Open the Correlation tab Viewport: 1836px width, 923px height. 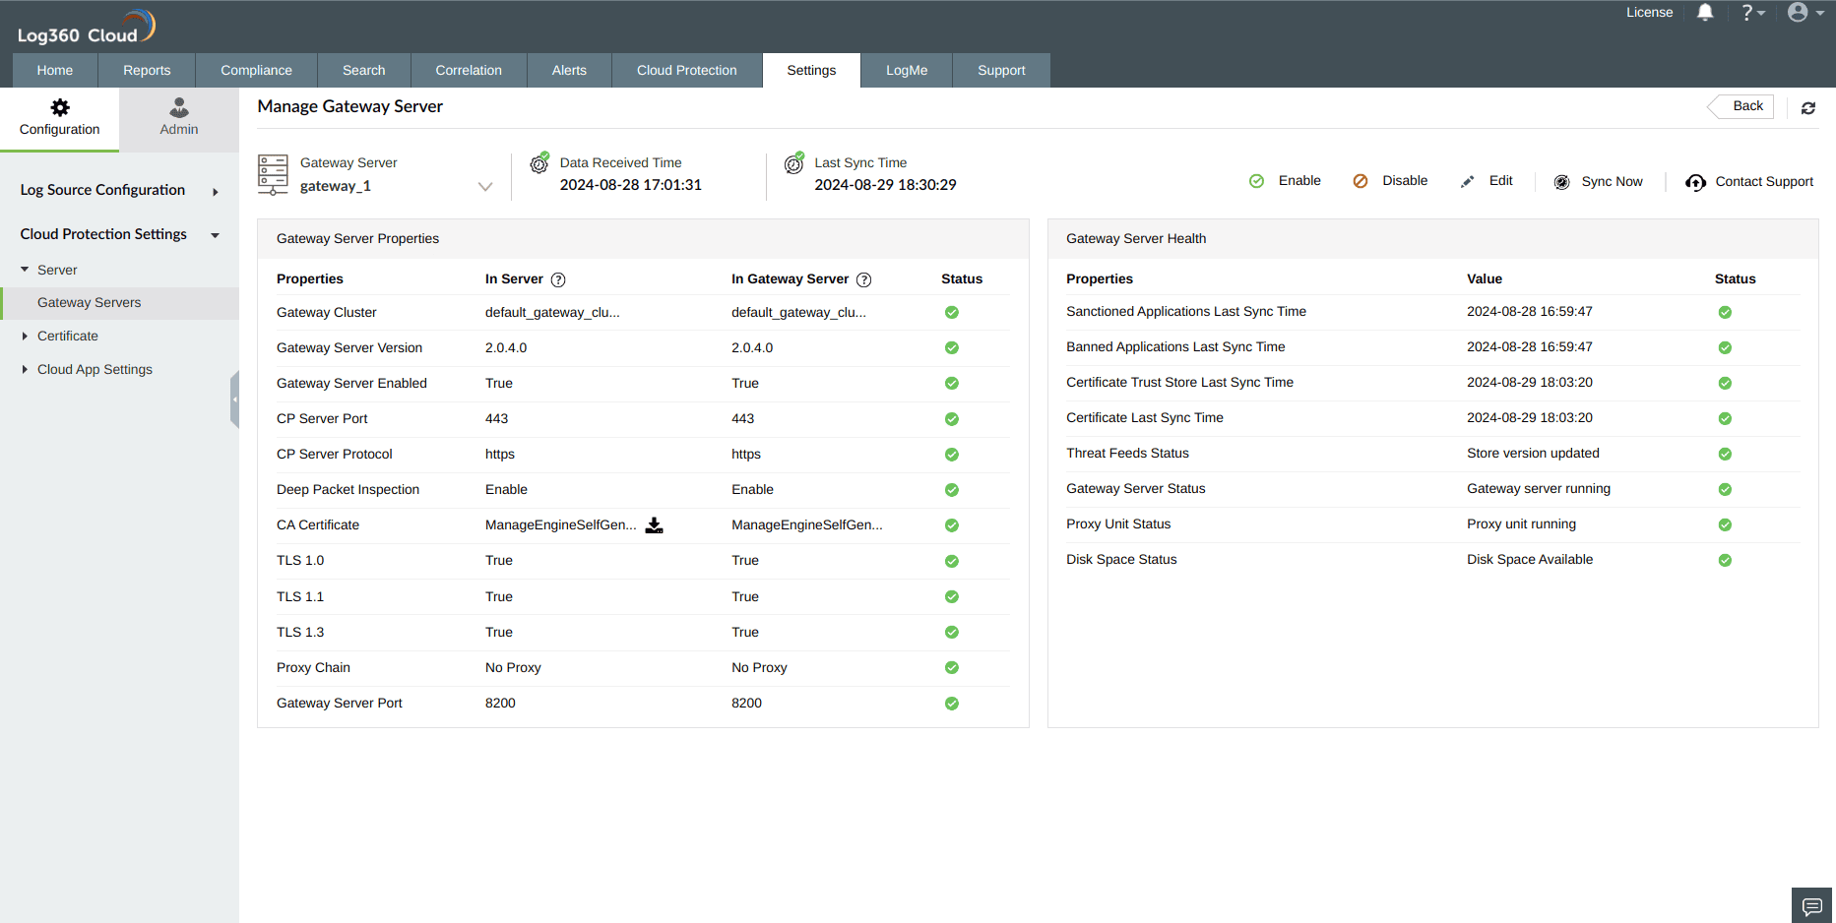click(469, 70)
